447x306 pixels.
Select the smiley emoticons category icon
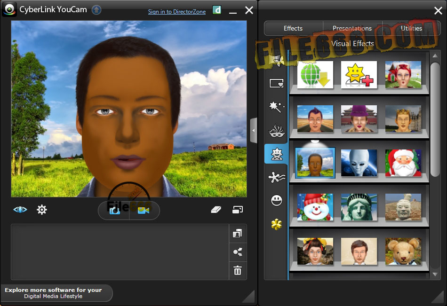tap(276, 201)
